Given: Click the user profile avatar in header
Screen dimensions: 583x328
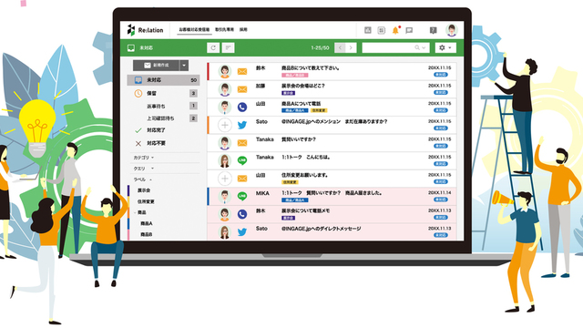Looking at the screenshot, I should tap(452, 30).
